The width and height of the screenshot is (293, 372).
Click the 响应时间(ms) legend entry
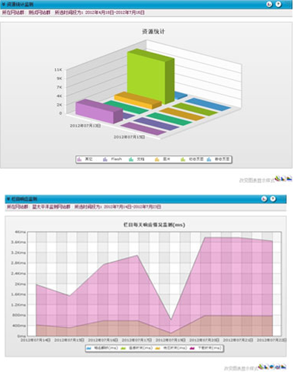tap(102, 348)
